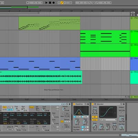The height and width of the screenshot is (138, 138).
Task: Toggle the yellow Fil1 button
Action: (4, 107)
